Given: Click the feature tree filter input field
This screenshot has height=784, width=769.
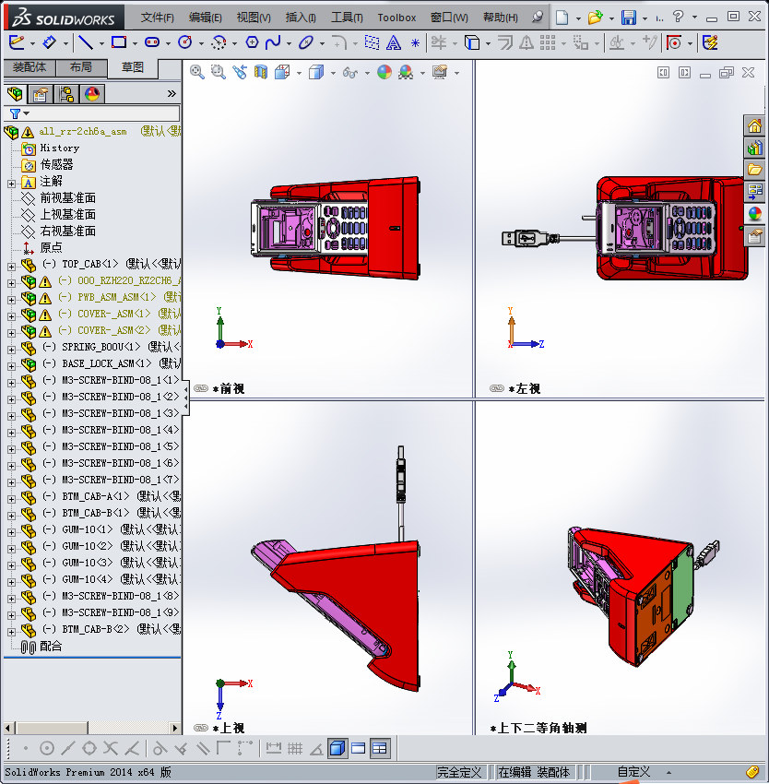Looking at the screenshot, I should [103, 113].
